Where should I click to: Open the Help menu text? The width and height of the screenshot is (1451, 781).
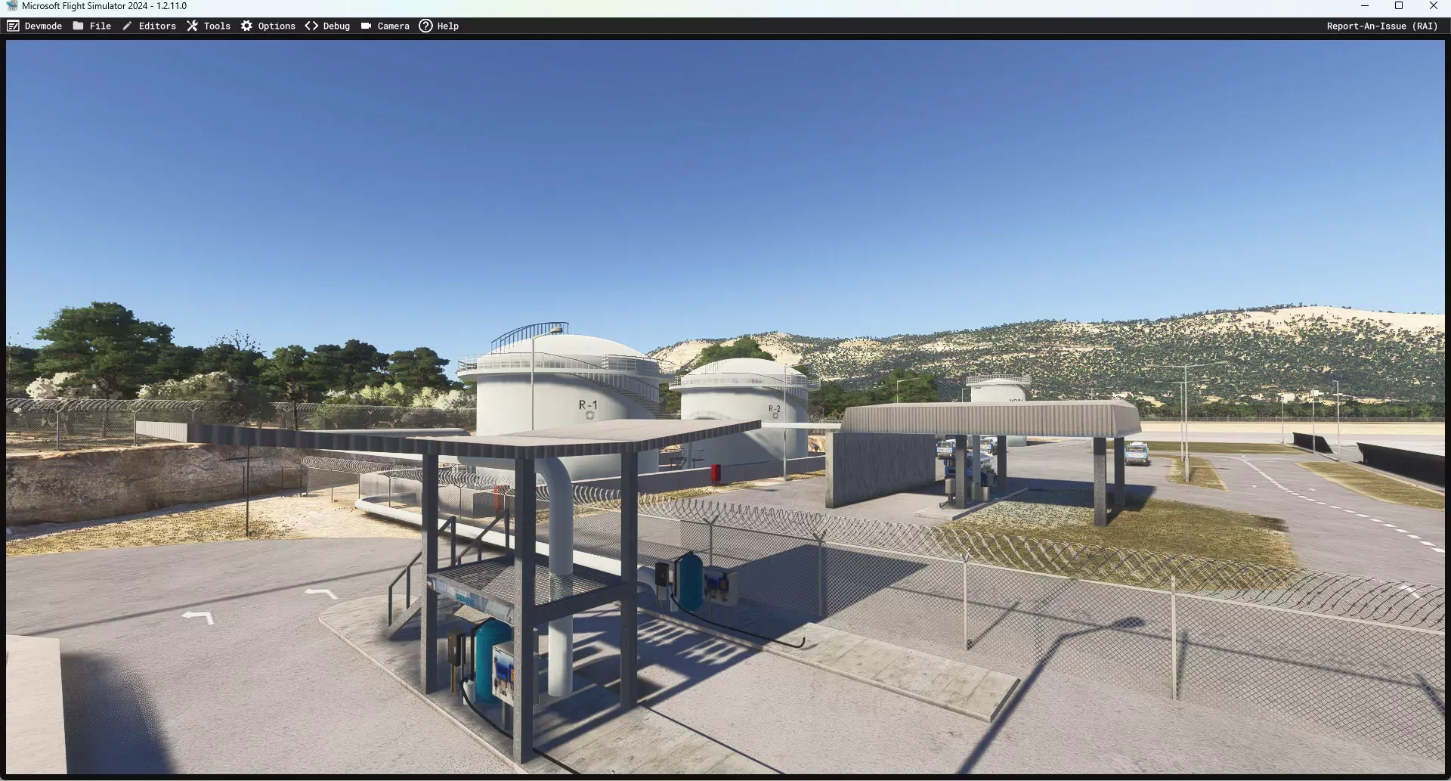[447, 26]
